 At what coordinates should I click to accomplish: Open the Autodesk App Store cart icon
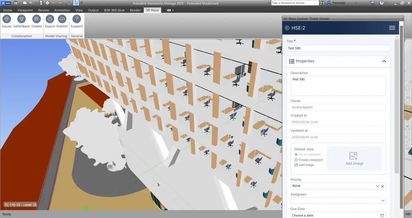point(372,3)
